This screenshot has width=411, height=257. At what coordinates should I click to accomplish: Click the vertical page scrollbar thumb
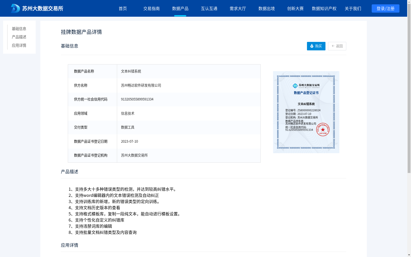pyautogui.click(x=409, y=89)
